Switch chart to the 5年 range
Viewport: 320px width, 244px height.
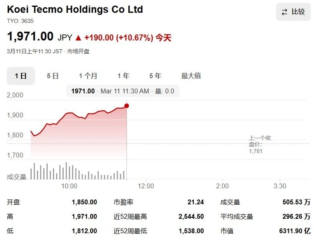coord(155,76)
